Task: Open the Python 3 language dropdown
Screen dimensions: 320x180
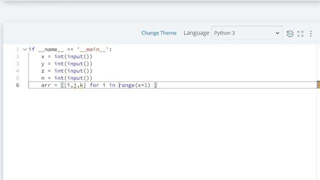Action: click(x=246, y=33)
